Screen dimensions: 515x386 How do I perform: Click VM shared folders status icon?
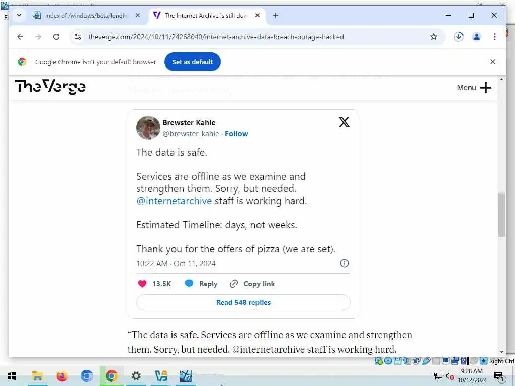click(436, 361)
